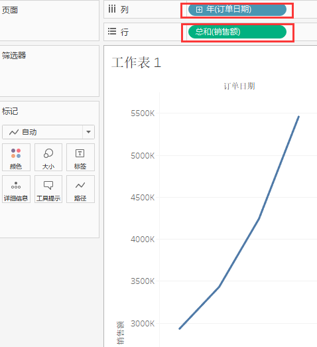Open the 标签 (Label) marks card
This screenshot has height=347, width=317.
(x=80, y=157)
